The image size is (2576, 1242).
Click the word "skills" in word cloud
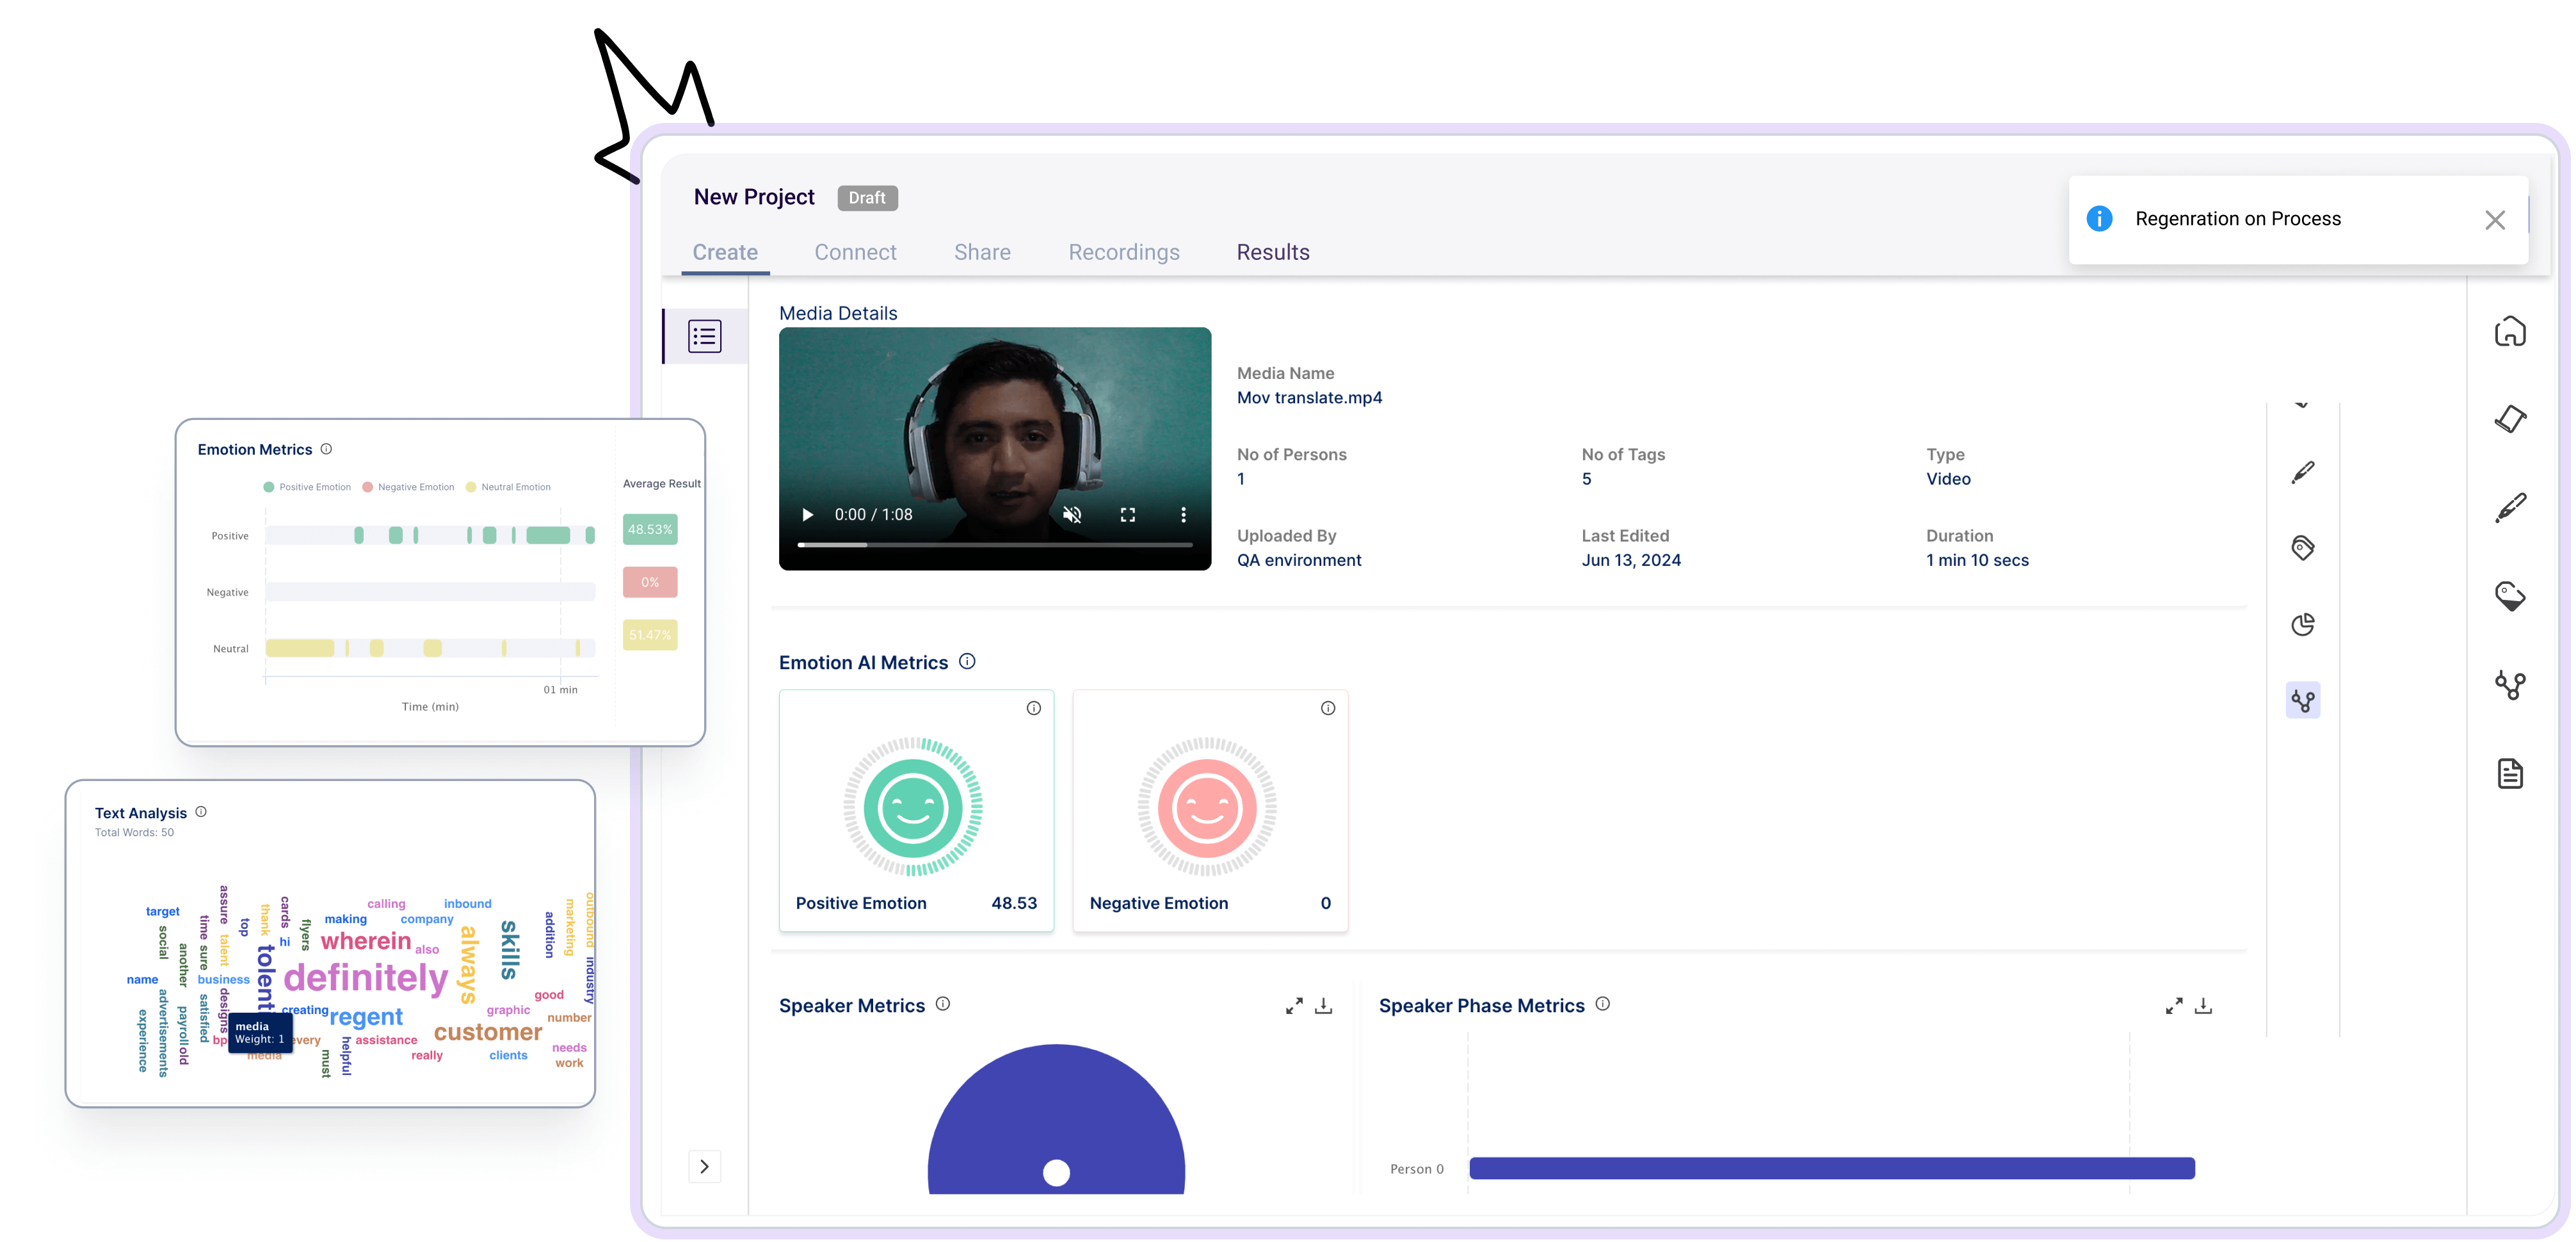(509, 950)
